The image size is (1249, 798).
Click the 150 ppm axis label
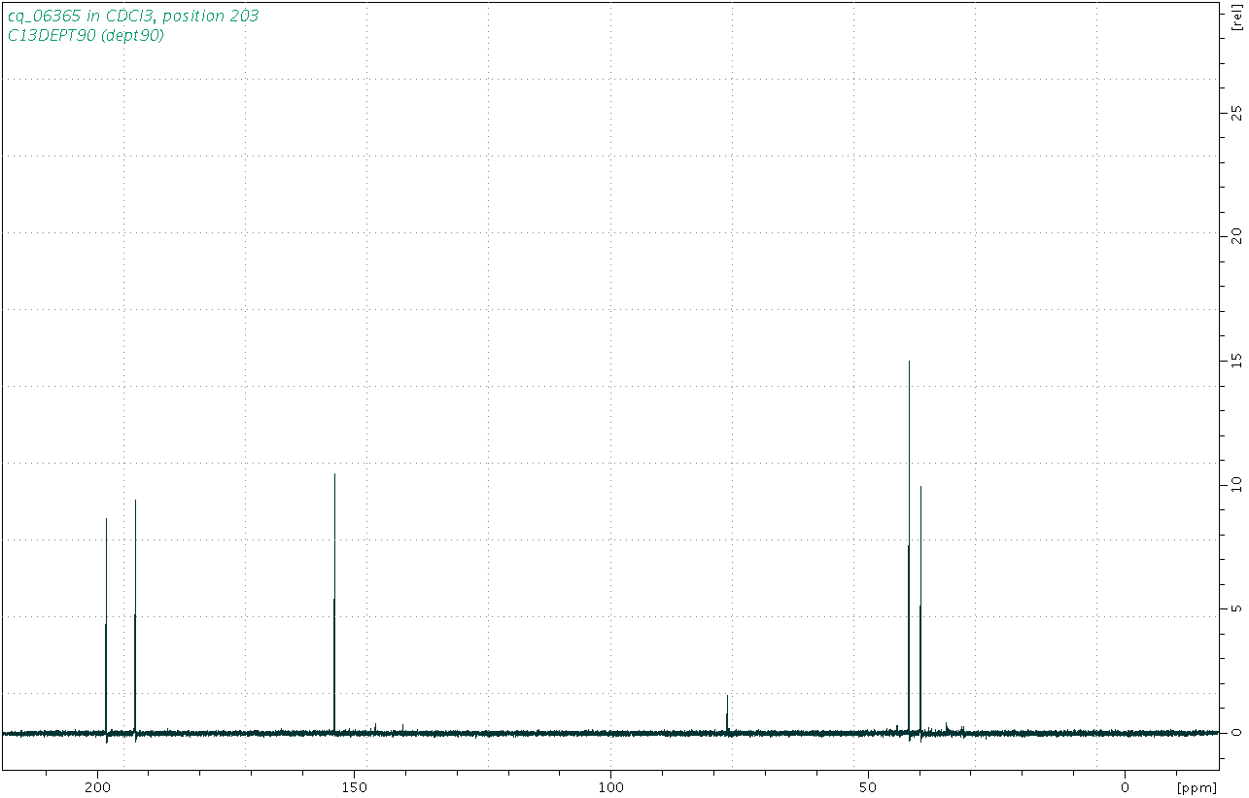click(x=354, y=786)
